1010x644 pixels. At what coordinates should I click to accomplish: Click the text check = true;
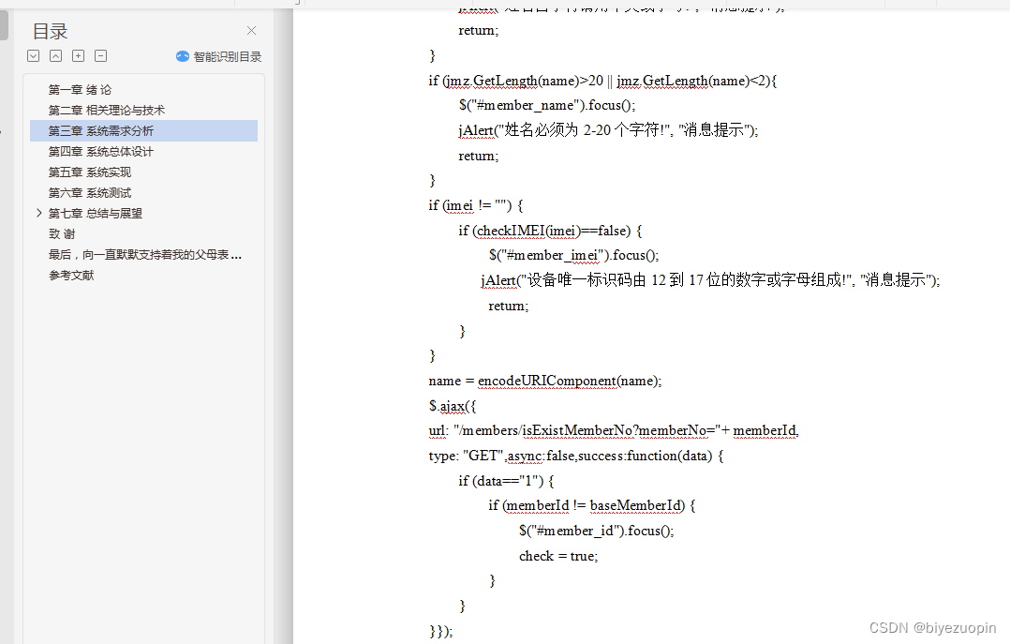(558, 556)
